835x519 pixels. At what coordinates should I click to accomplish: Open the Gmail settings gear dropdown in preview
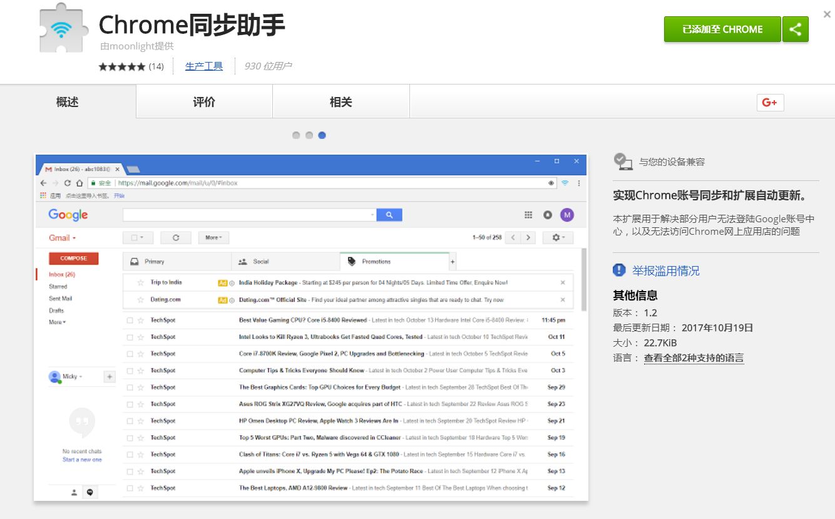557,238
